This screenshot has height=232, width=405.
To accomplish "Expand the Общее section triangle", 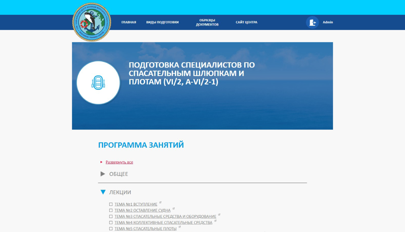I will 103,174.
